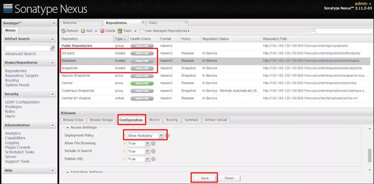This screenshot has height=184, width=374.
Task: Close the Users tab
Action: pyautogui.click(x=186, y=22)
